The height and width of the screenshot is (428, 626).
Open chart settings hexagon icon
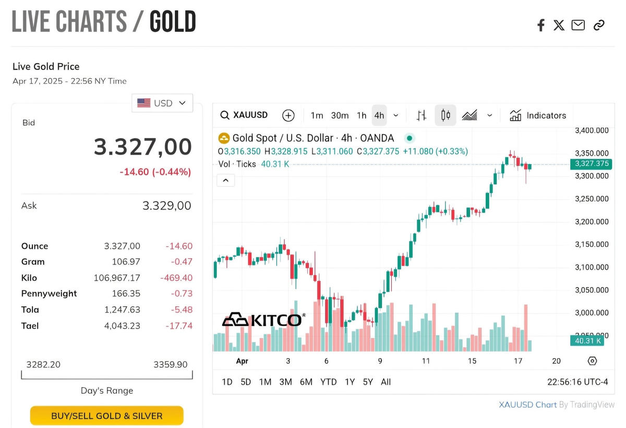[592, 361]
